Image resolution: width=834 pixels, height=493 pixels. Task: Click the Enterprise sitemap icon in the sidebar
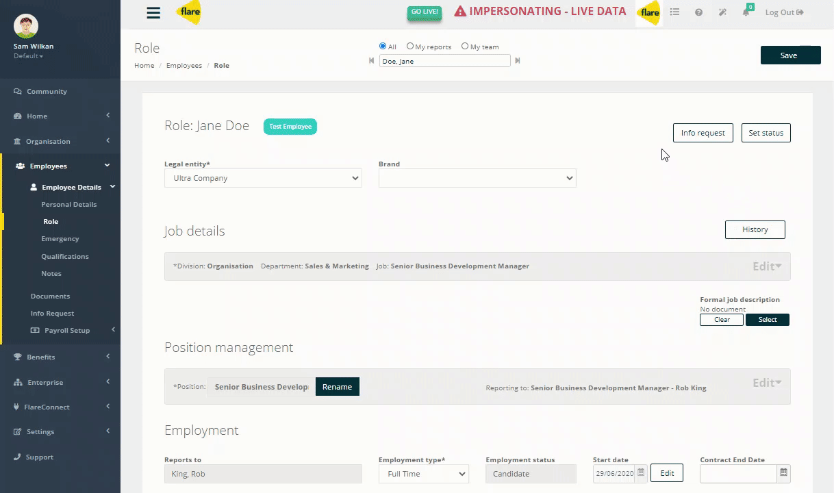click(x=18, y=383)
